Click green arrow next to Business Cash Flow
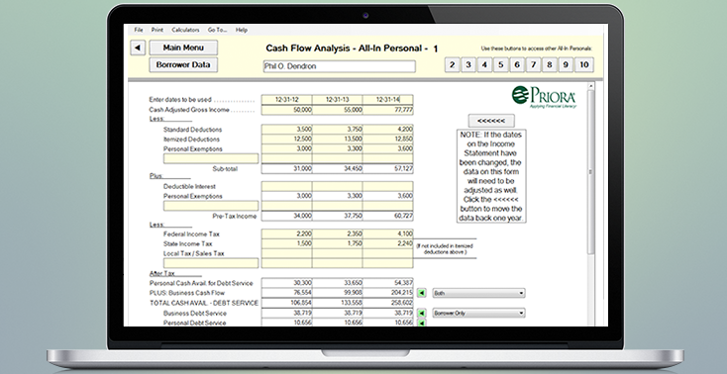This screenshot has height=374, width=727. pos(422,293)
